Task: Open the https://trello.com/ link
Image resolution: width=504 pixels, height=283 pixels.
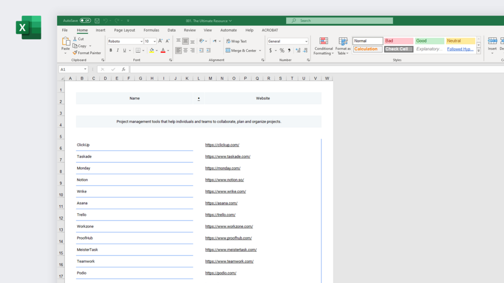Action: (x=220, y=215)
